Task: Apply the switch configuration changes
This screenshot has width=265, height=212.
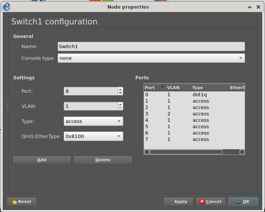Action: pyautogui.click(x=178, y=201)
